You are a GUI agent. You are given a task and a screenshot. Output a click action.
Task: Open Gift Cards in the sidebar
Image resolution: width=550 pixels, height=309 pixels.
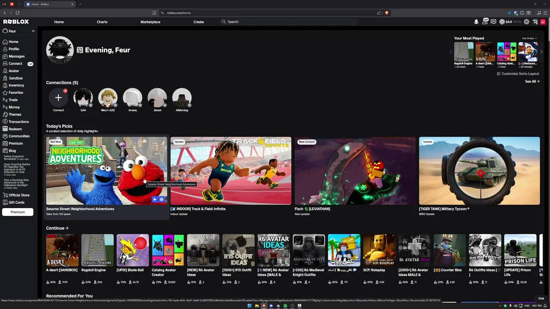point(13,203)
